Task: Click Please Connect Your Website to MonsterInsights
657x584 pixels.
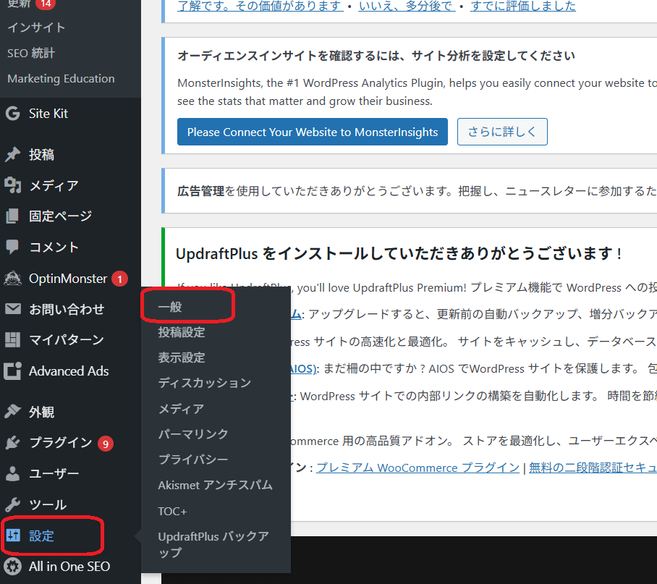Action: (x=312, y=132)
